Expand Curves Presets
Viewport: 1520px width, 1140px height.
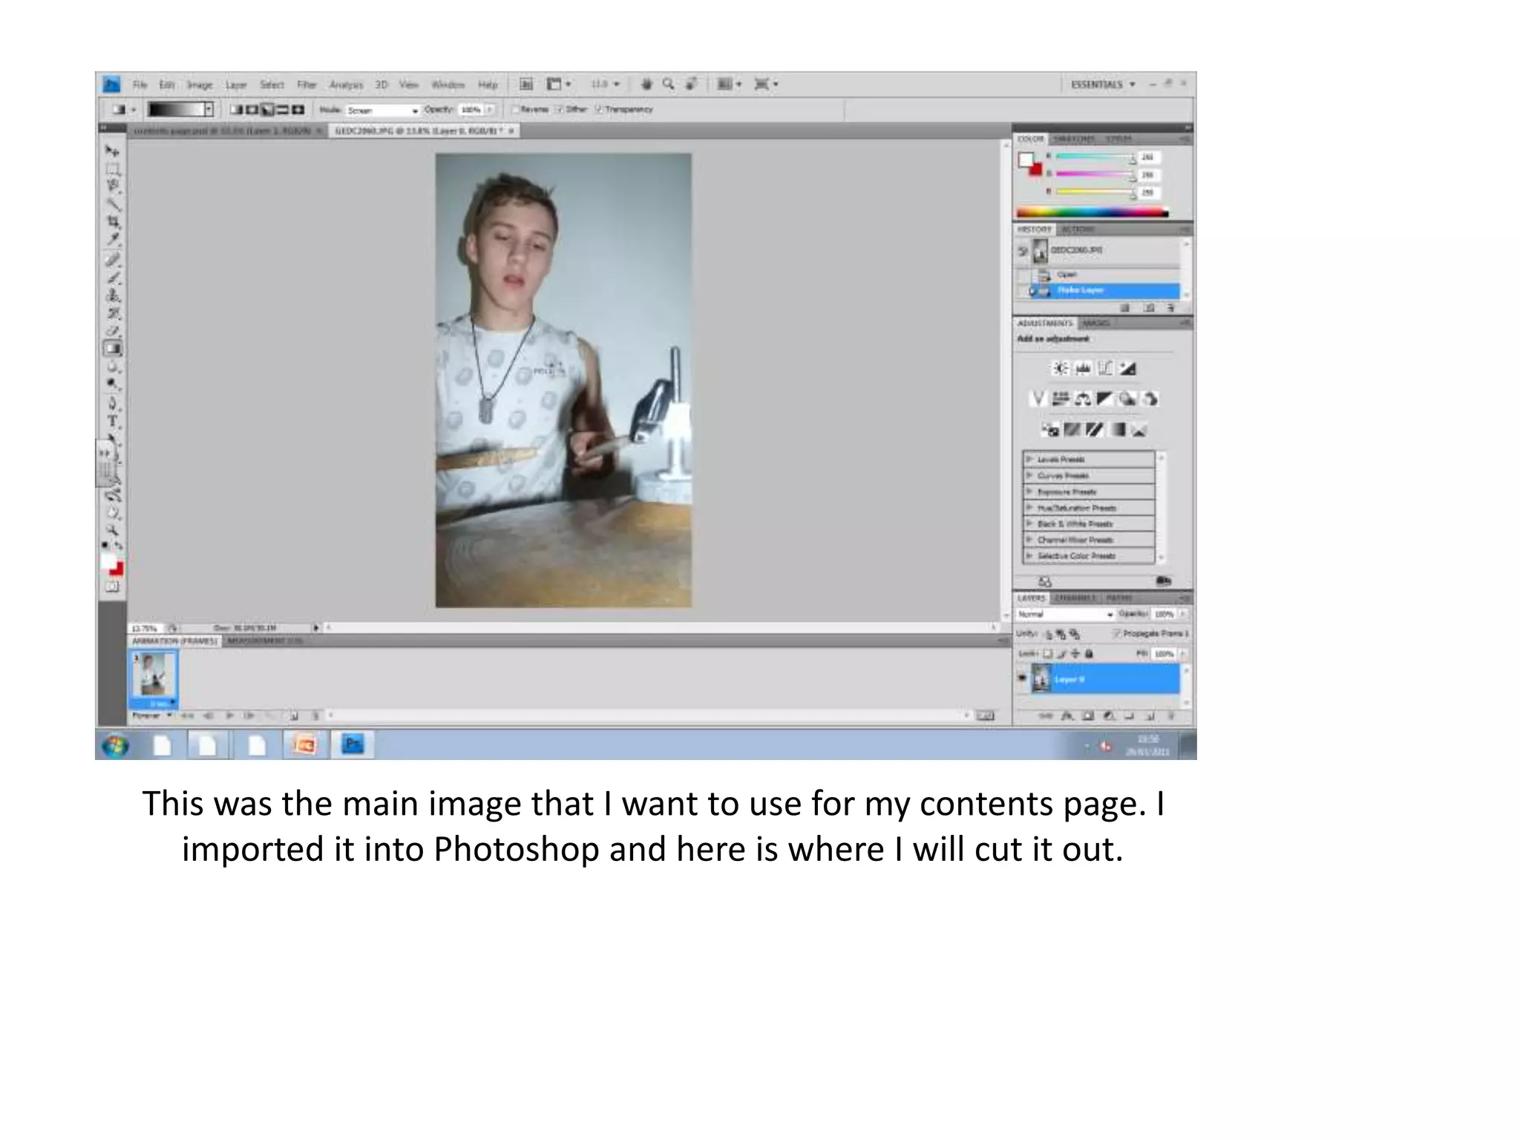tap(1029, 476)
